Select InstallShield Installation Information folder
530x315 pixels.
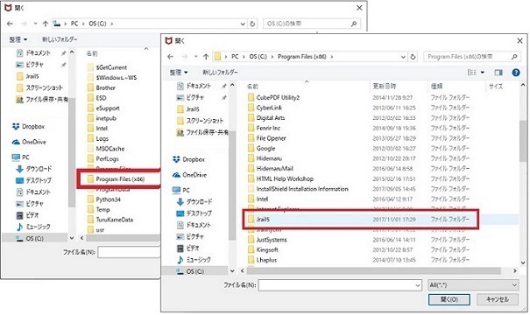click(298, 189)
